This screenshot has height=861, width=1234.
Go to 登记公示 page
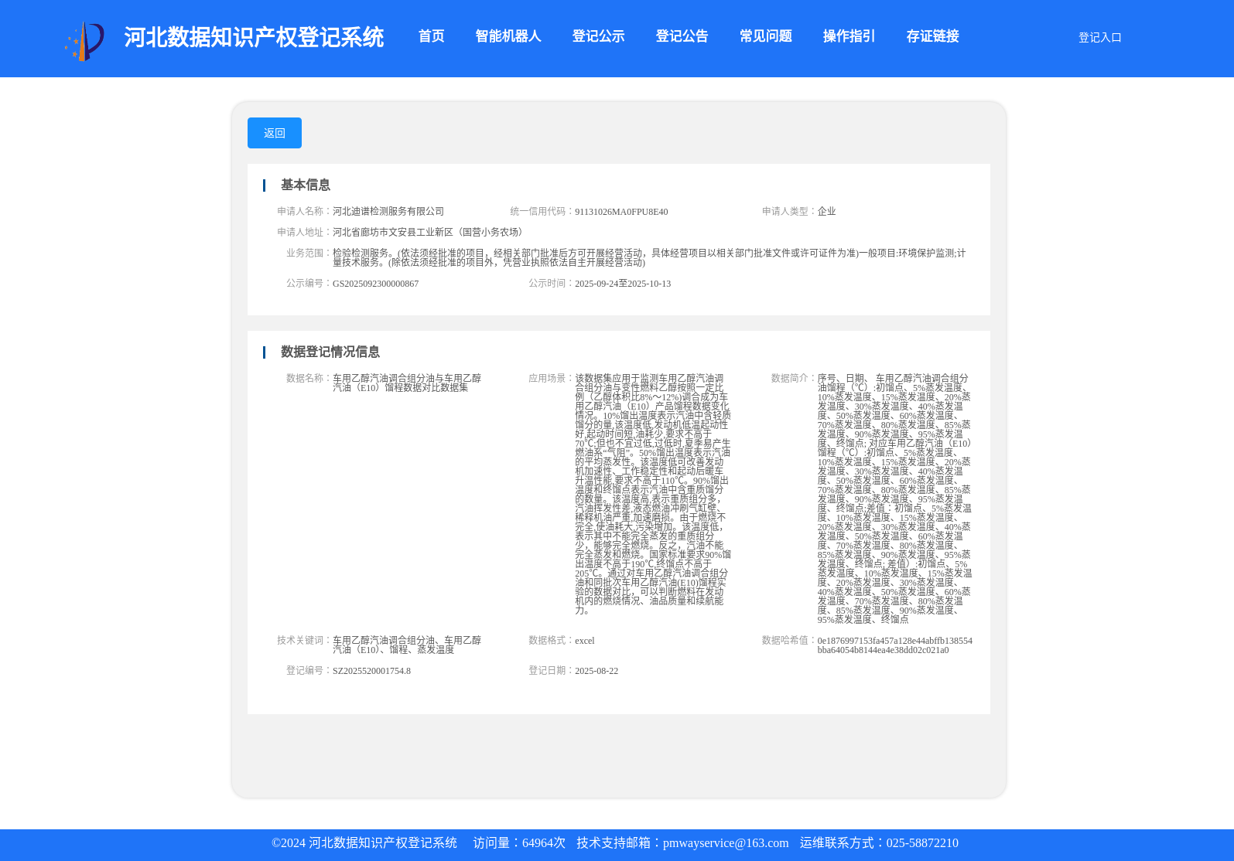pos(598,36)
